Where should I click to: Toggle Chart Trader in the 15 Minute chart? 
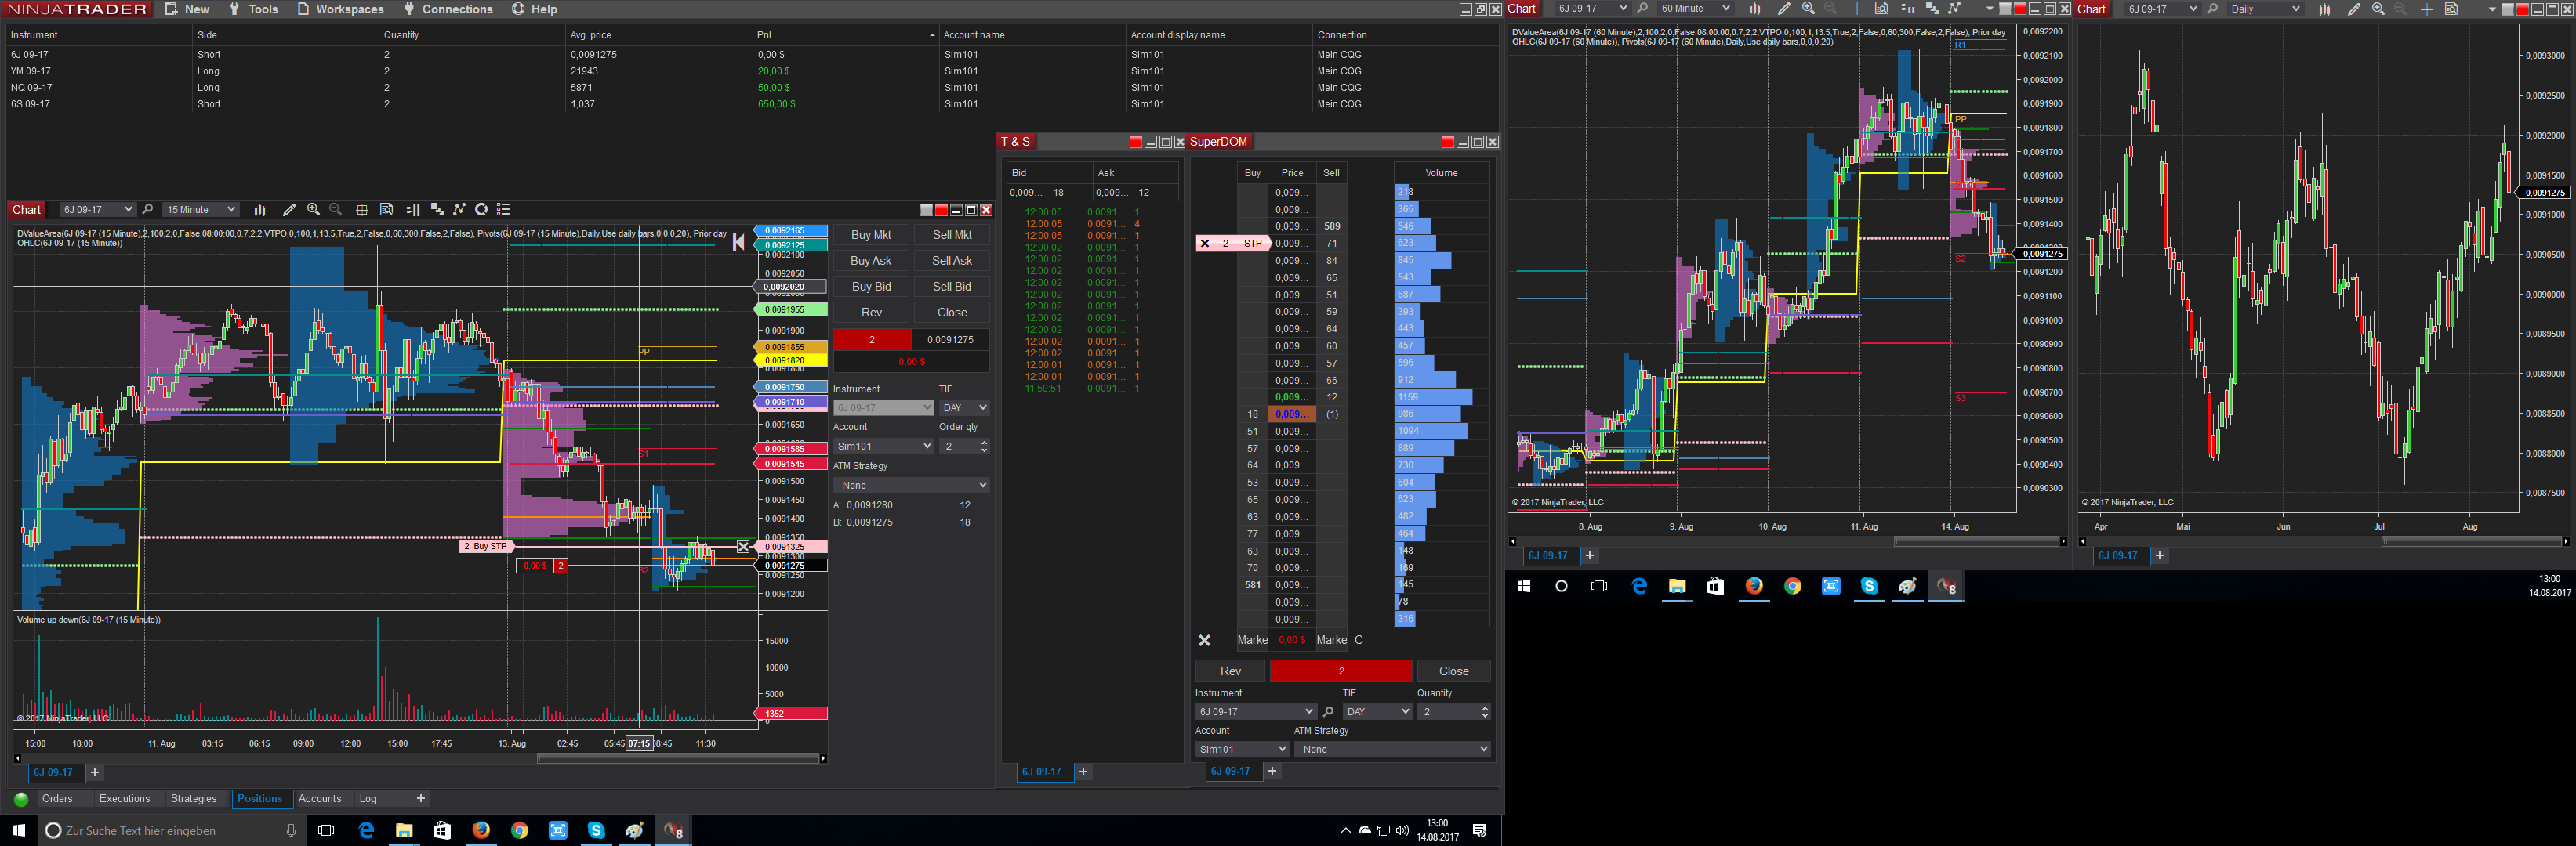click(412, 210)
